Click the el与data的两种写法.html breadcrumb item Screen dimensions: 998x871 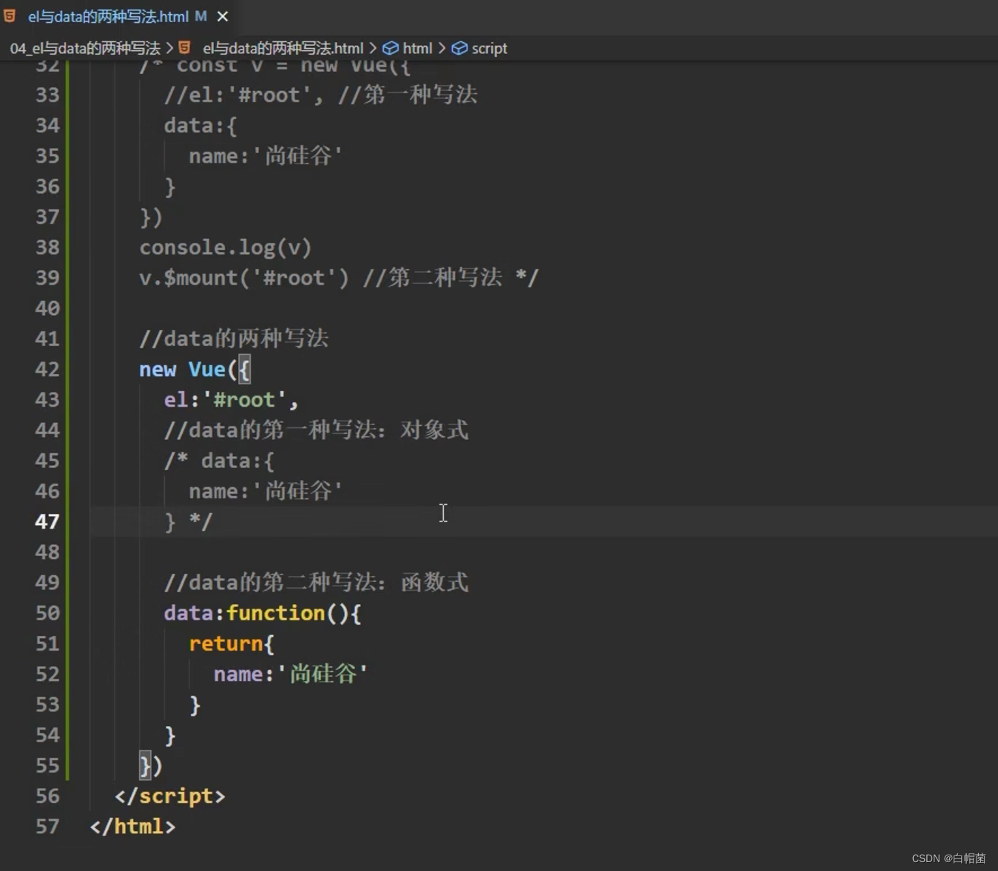click(x=283, y=48)
